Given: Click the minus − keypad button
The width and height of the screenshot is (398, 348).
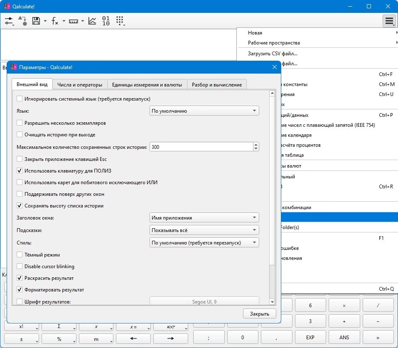Looking at the screenshot, I should click(378, 321).
